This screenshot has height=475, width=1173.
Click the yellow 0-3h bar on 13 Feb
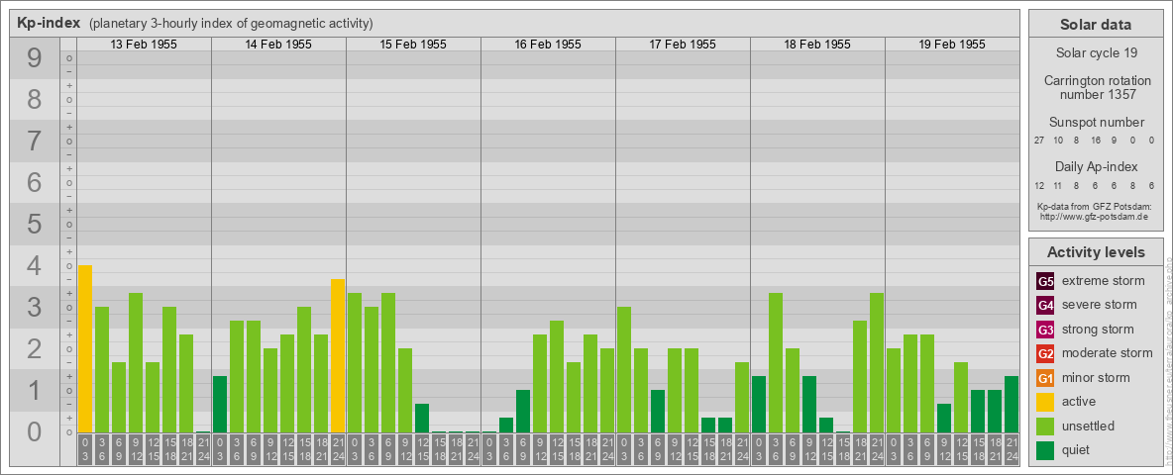85,348
